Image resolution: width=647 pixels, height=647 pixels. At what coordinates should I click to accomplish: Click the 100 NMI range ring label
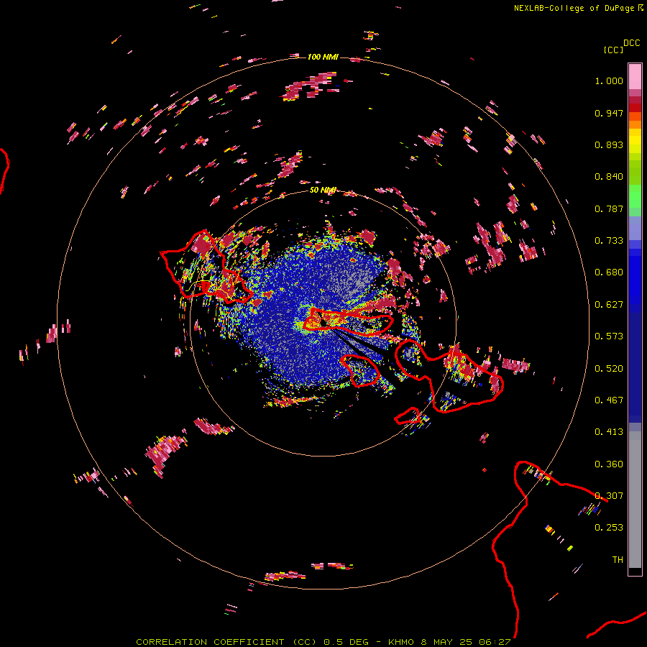(323, 57)
